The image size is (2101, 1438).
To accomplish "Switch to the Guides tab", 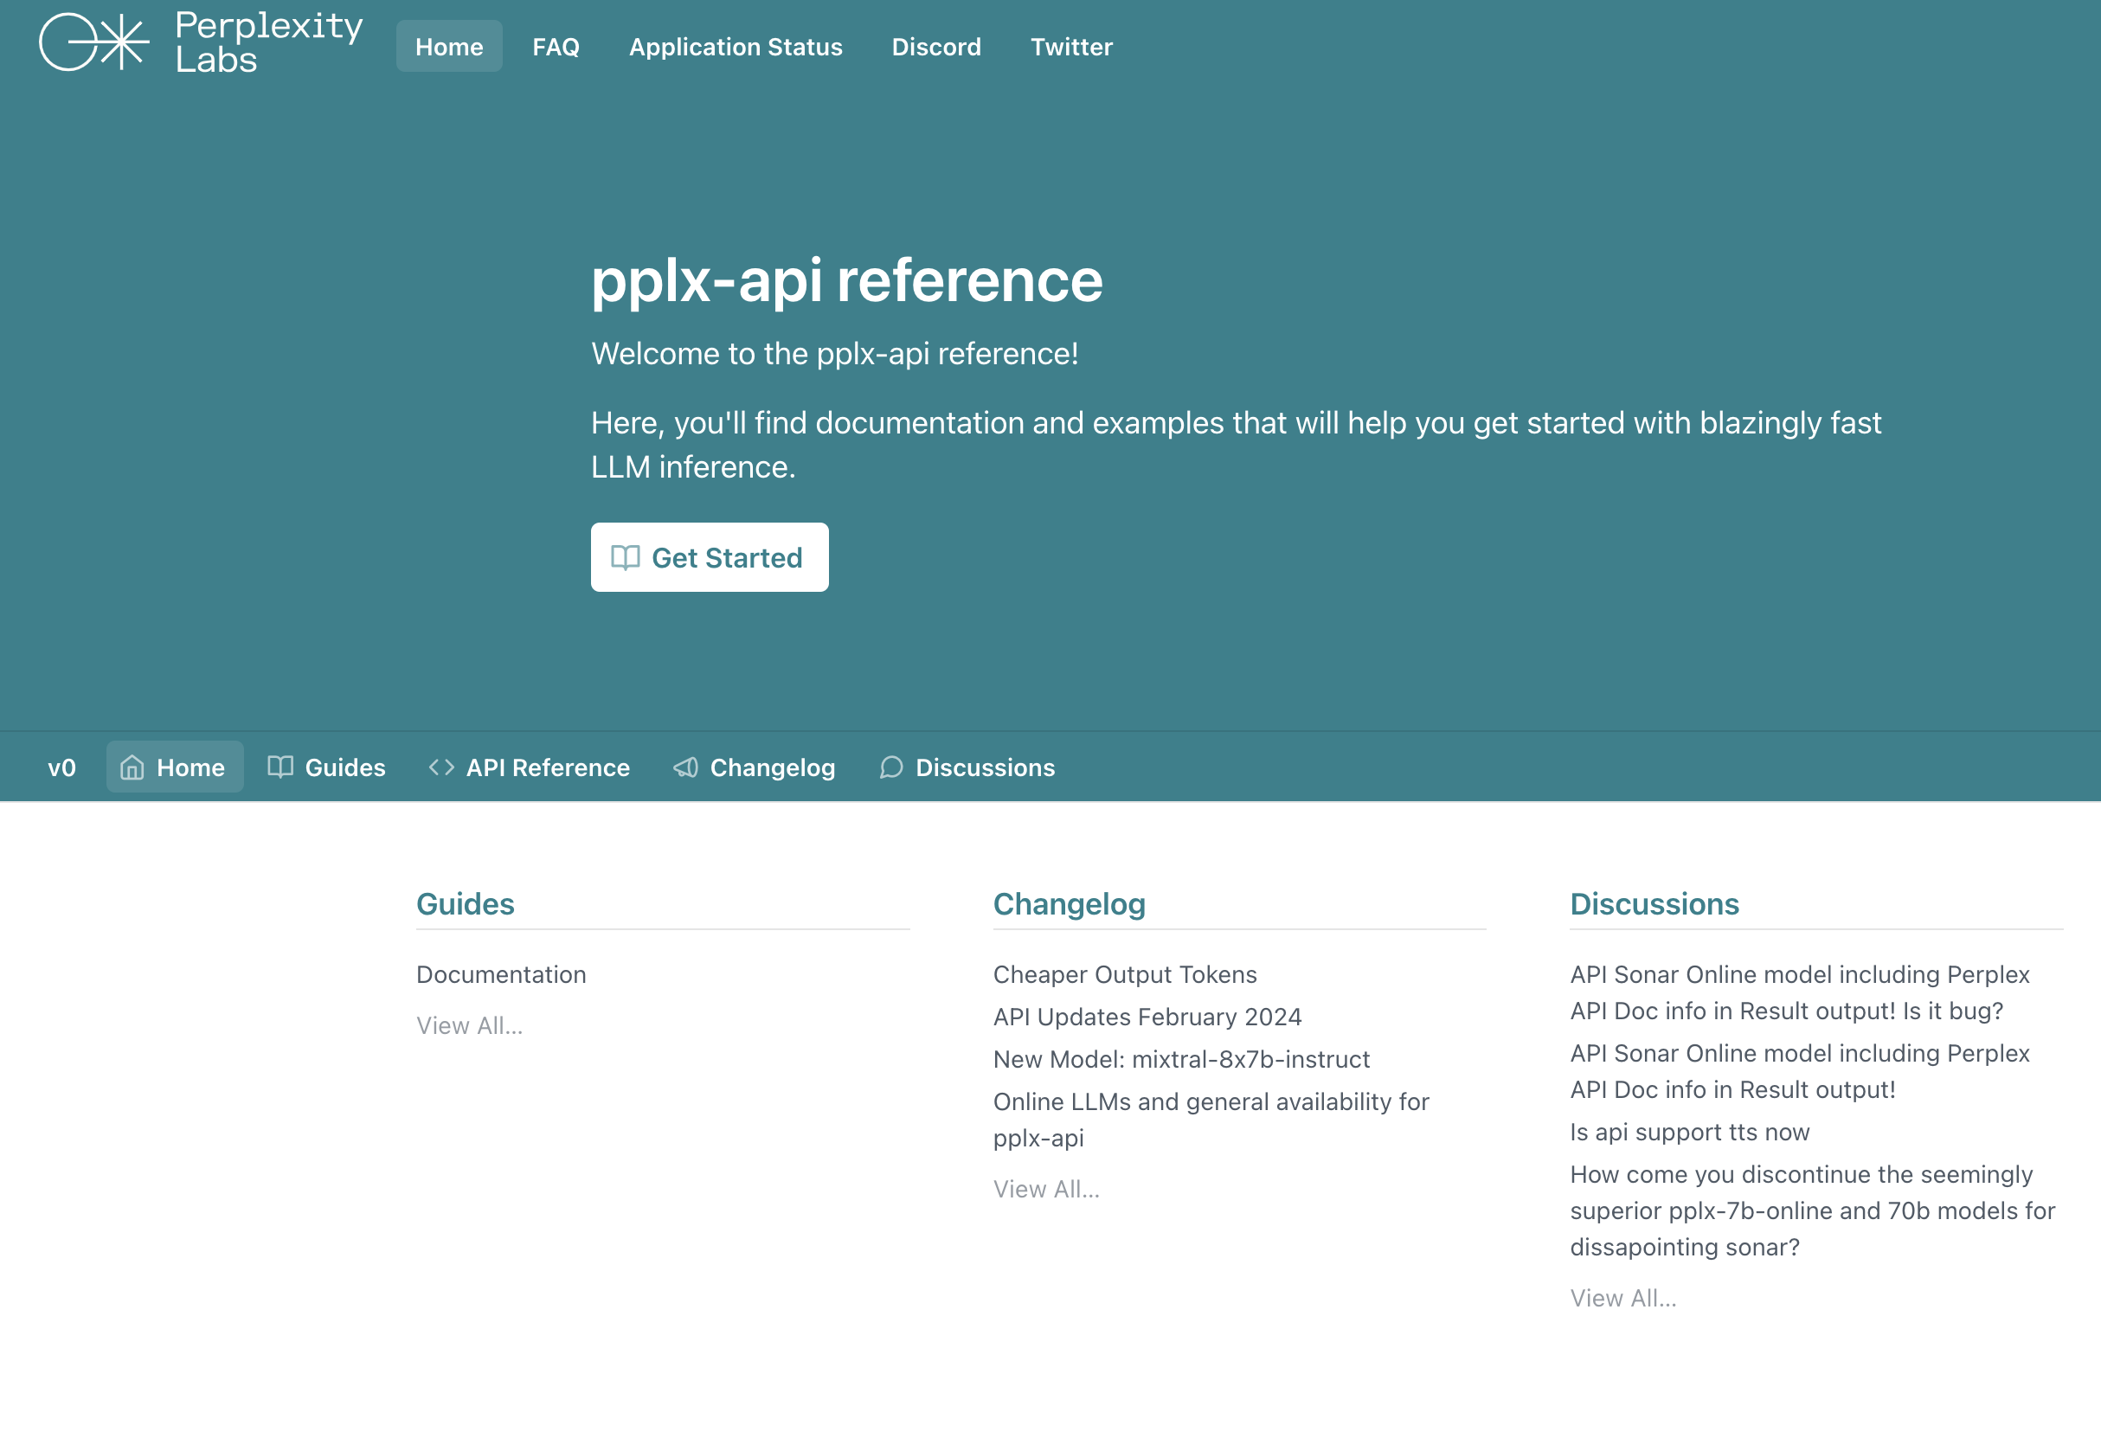I will [327, 767].
